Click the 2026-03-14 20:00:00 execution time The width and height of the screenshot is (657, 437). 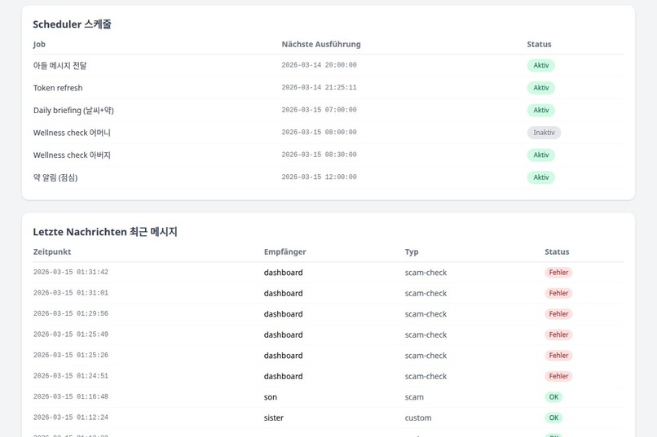point(319,65)
